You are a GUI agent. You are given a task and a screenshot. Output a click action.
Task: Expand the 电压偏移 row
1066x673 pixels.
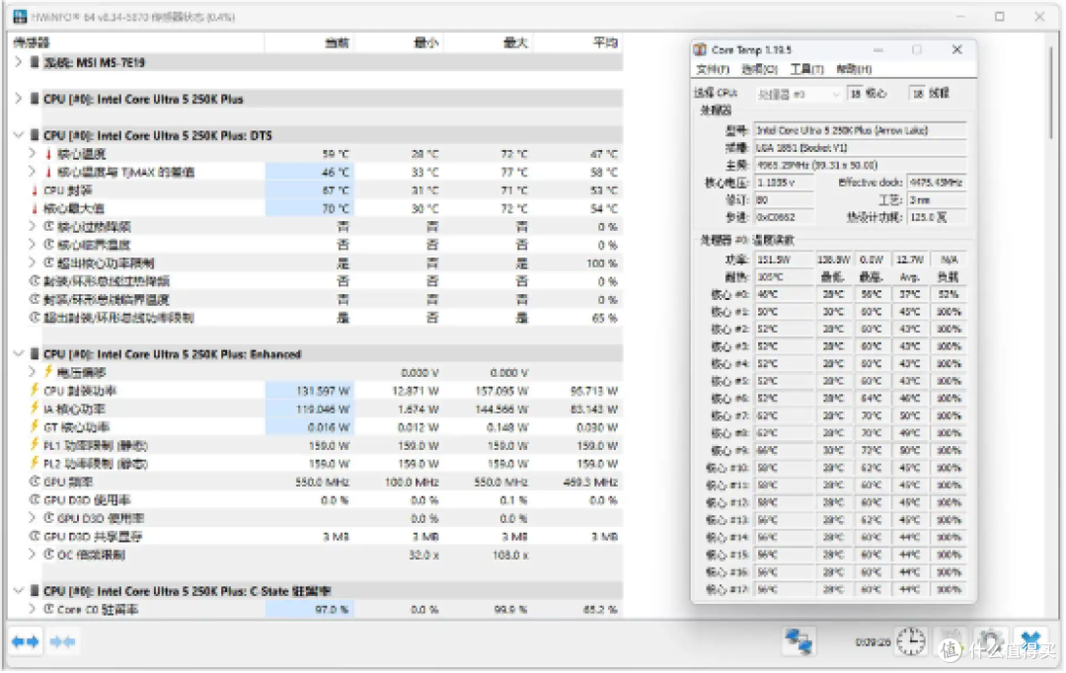click(x=32, y=372)
